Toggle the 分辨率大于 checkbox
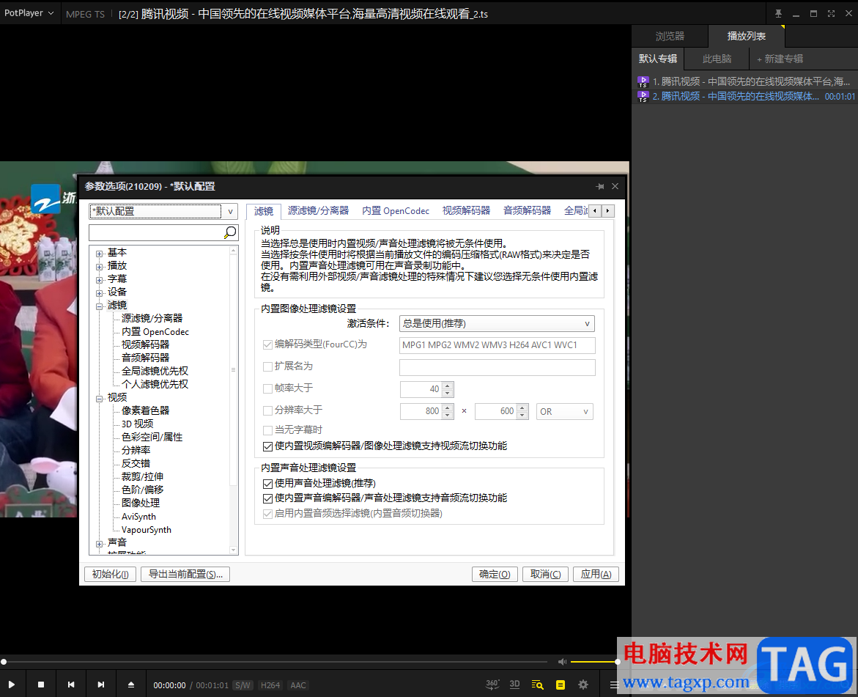The image size is (858, 697). pos(267,410)
